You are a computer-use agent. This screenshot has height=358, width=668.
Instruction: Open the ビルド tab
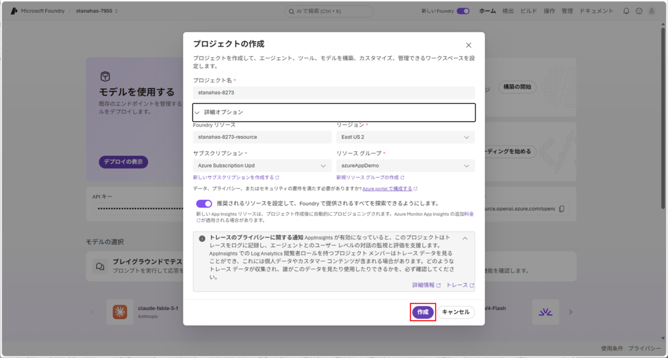tap(529, 11)
